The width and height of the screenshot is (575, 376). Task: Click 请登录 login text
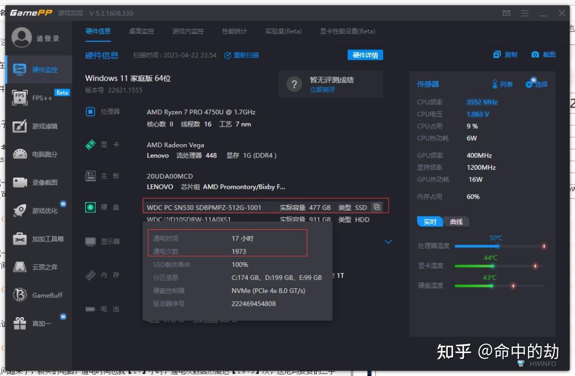click(x=48, y=38)
